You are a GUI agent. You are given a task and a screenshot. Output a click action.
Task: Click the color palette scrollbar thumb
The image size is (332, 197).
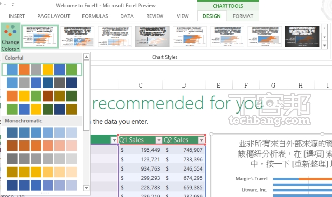[86, 95]
